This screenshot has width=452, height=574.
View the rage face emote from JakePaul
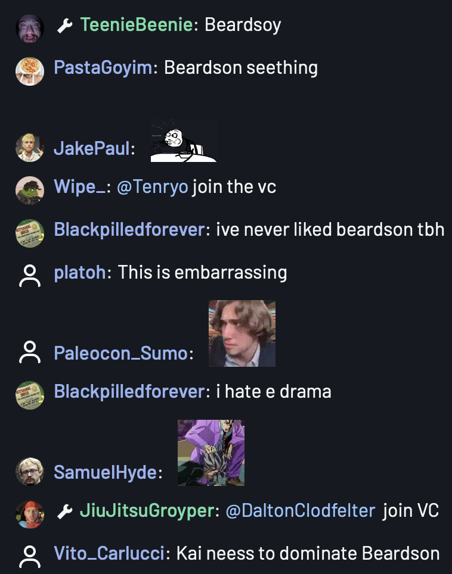tap(184, 140)
